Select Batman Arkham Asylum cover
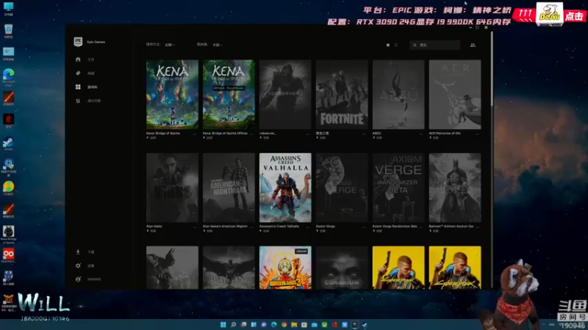Image resolution: width=588 pixels, height=330 pixels. (x=455, y=188)
